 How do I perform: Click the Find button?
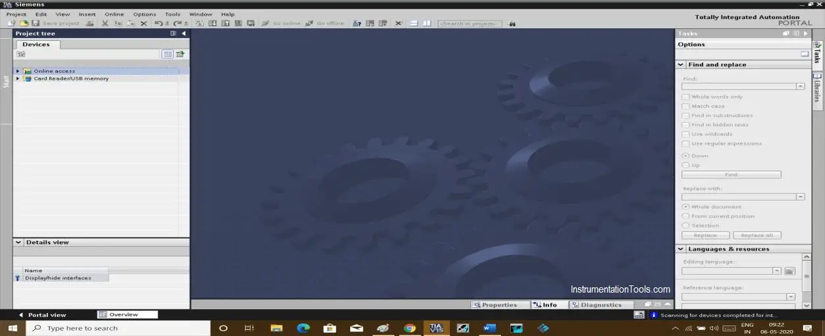731,175
